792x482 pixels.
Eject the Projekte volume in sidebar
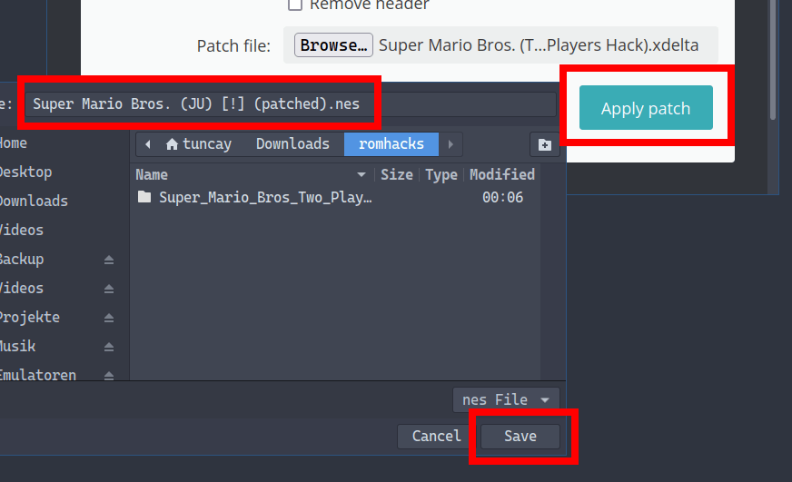109,318
